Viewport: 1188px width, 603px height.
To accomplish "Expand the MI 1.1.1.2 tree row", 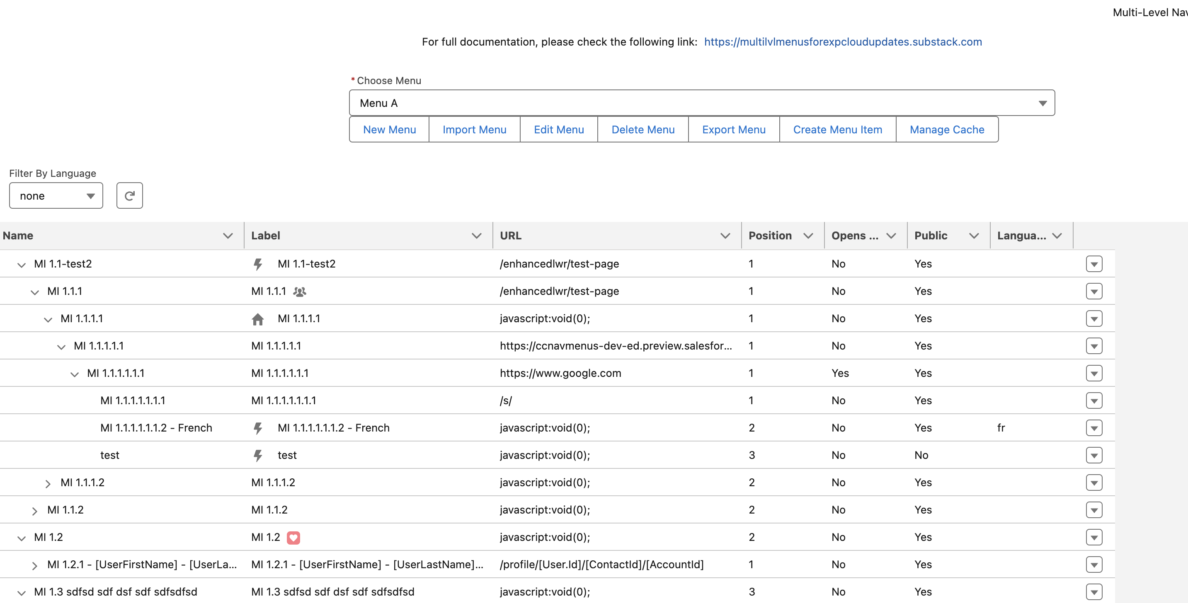I will click(48, 483).
